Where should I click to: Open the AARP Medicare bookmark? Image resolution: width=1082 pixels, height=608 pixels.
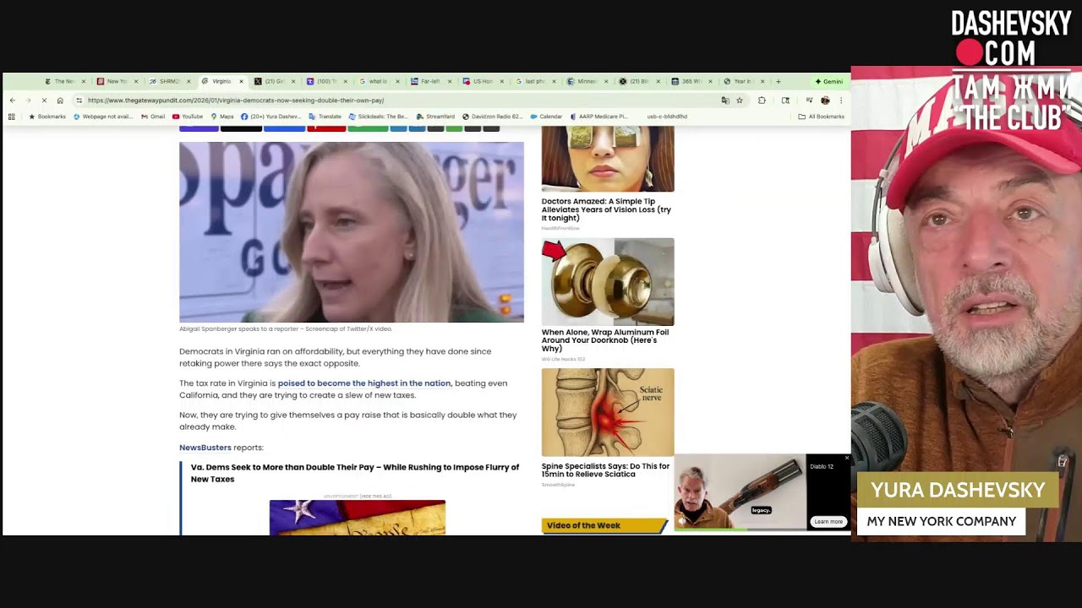click(599, 117)
